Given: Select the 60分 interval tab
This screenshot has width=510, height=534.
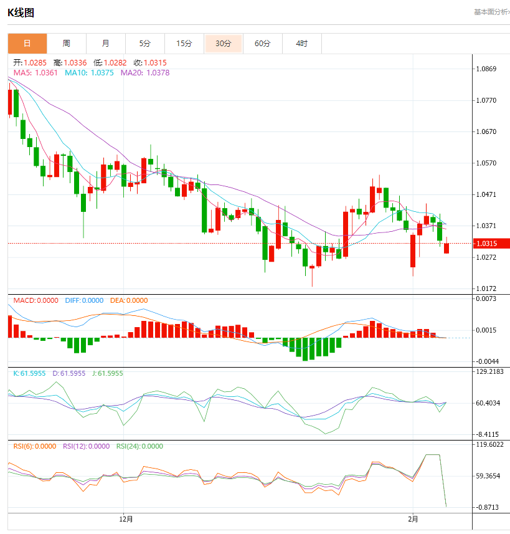Looking at the screenshot, I should pyautogui.click(x=263, y=43).
